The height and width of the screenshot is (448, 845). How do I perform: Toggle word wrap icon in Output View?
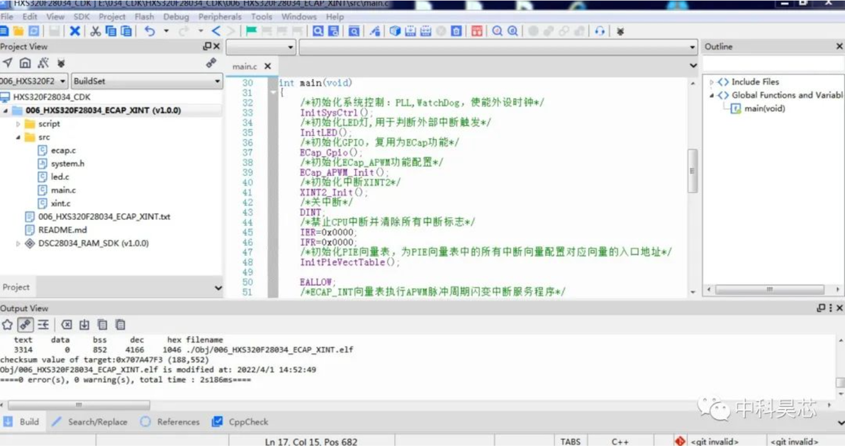tap(43, 325)
